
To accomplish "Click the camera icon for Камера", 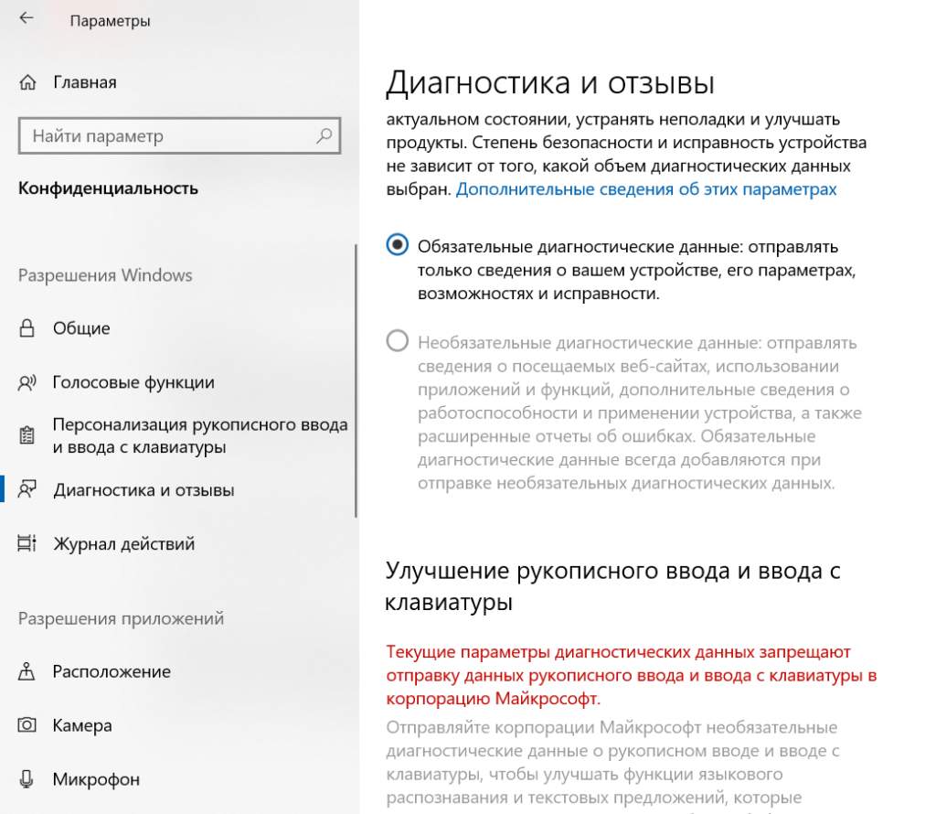I will click(27, 725).
